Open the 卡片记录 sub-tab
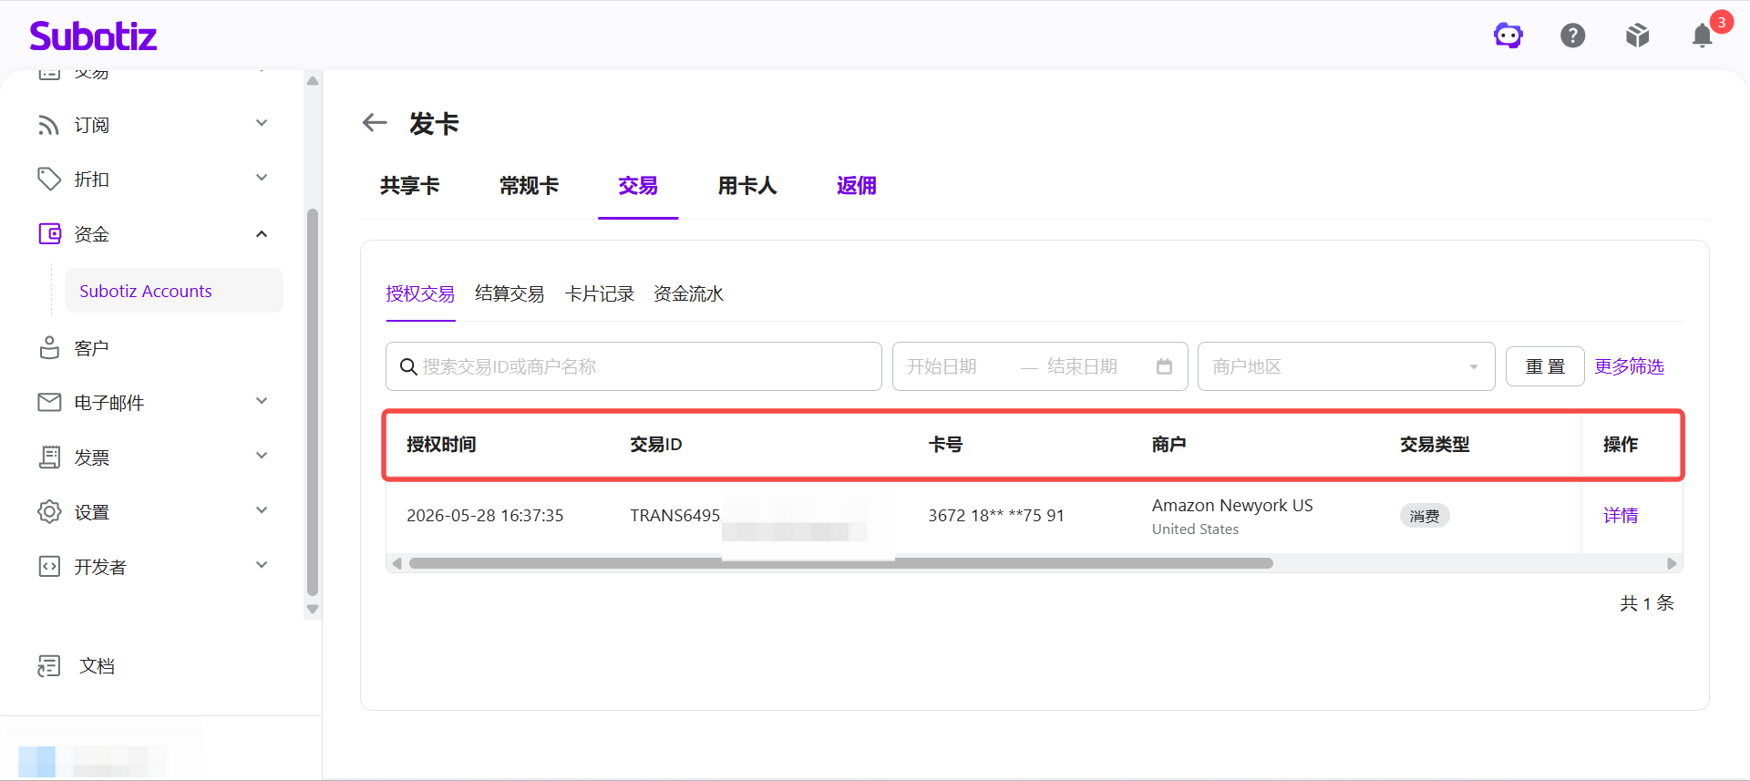Viewport: 1750px width, 781px height. pos(600,293)
